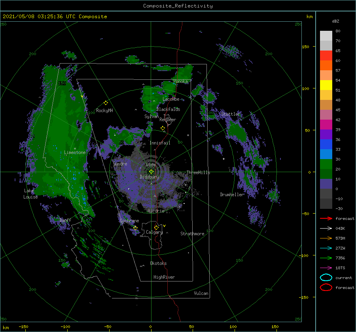Click the magenta 18TS arrow legend icon
The width and height of the screenshot is (356, 332).
326,268
